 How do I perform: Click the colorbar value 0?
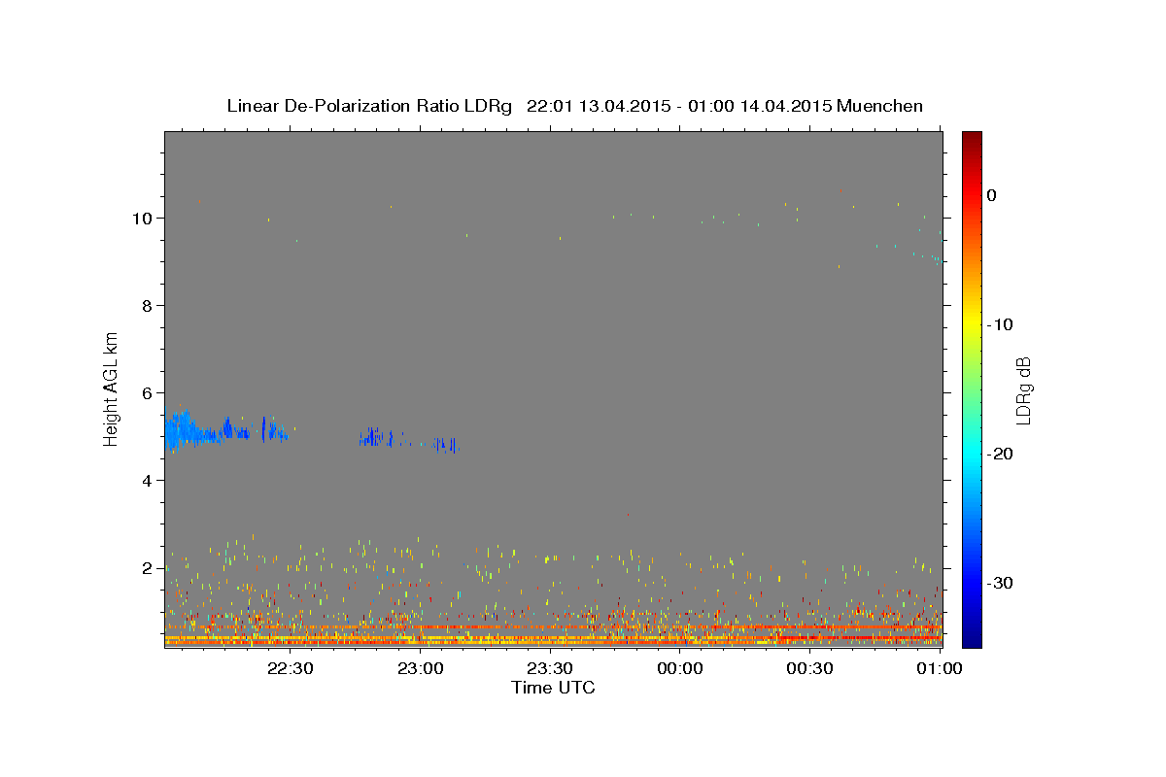pyautogui.click(x=991, y=195)
